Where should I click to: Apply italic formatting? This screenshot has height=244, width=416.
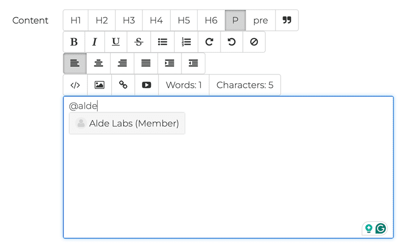[x=95, y=42]
